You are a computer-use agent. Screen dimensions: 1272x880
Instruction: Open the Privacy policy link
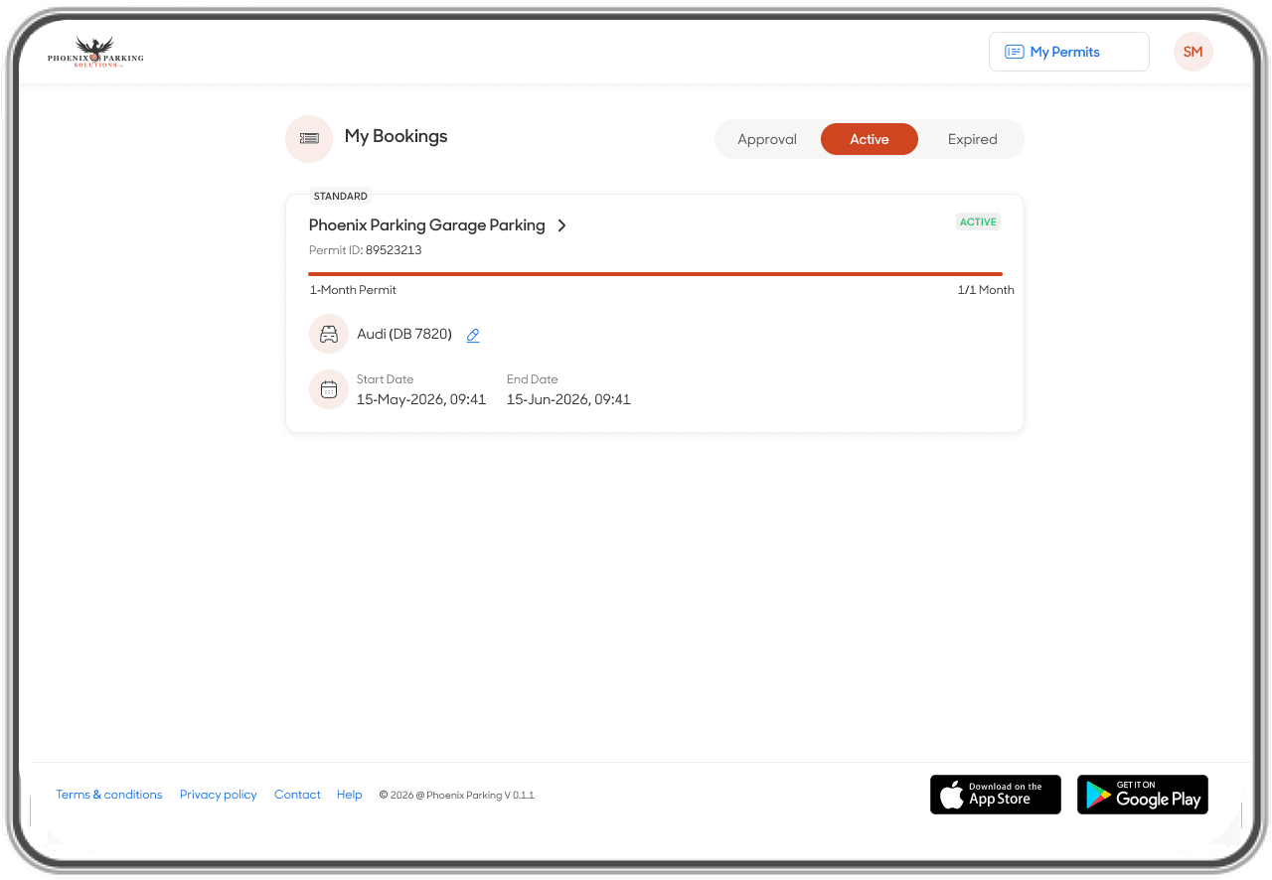pos(219,795)
